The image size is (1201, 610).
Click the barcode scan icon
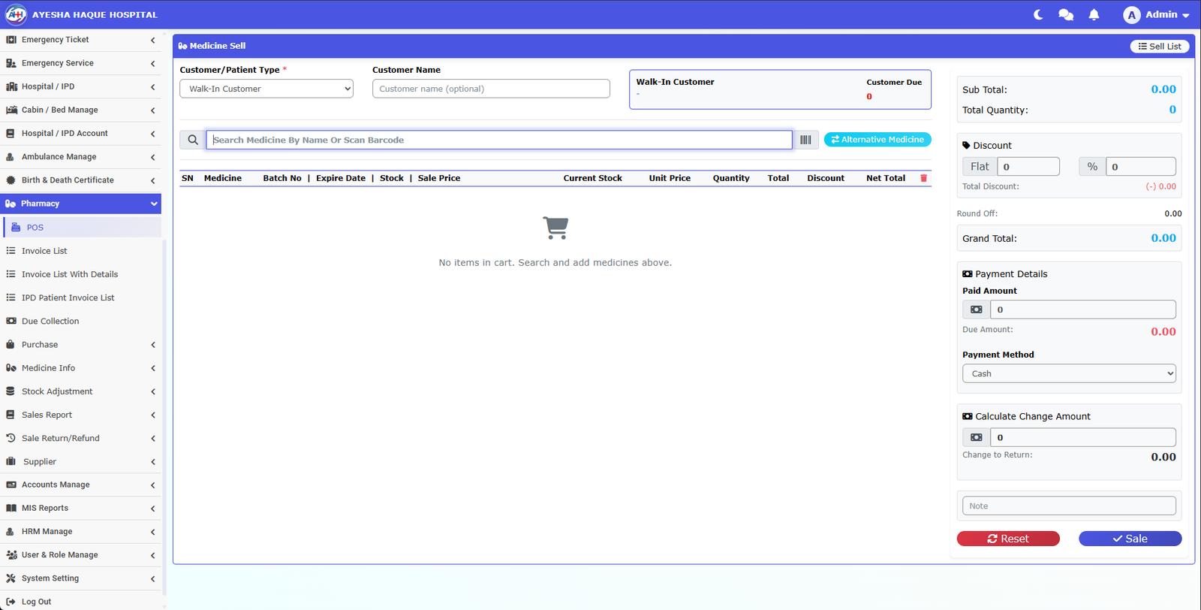click(805, 140)
